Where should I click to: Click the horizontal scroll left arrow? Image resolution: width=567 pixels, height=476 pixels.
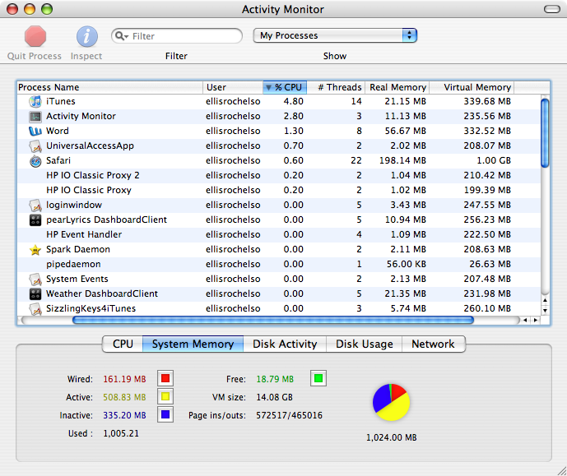[525, 320]
